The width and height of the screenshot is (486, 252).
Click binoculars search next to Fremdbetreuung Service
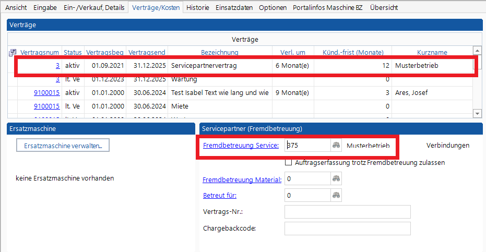point(337,146)
